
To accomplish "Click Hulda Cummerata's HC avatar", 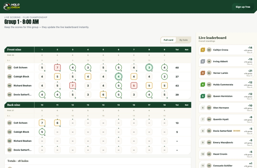I will (x=209, y=85).
